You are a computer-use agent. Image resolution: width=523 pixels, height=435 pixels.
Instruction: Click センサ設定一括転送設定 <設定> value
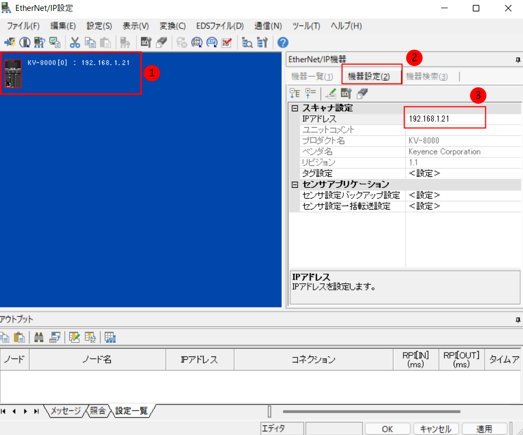[463, 206]
